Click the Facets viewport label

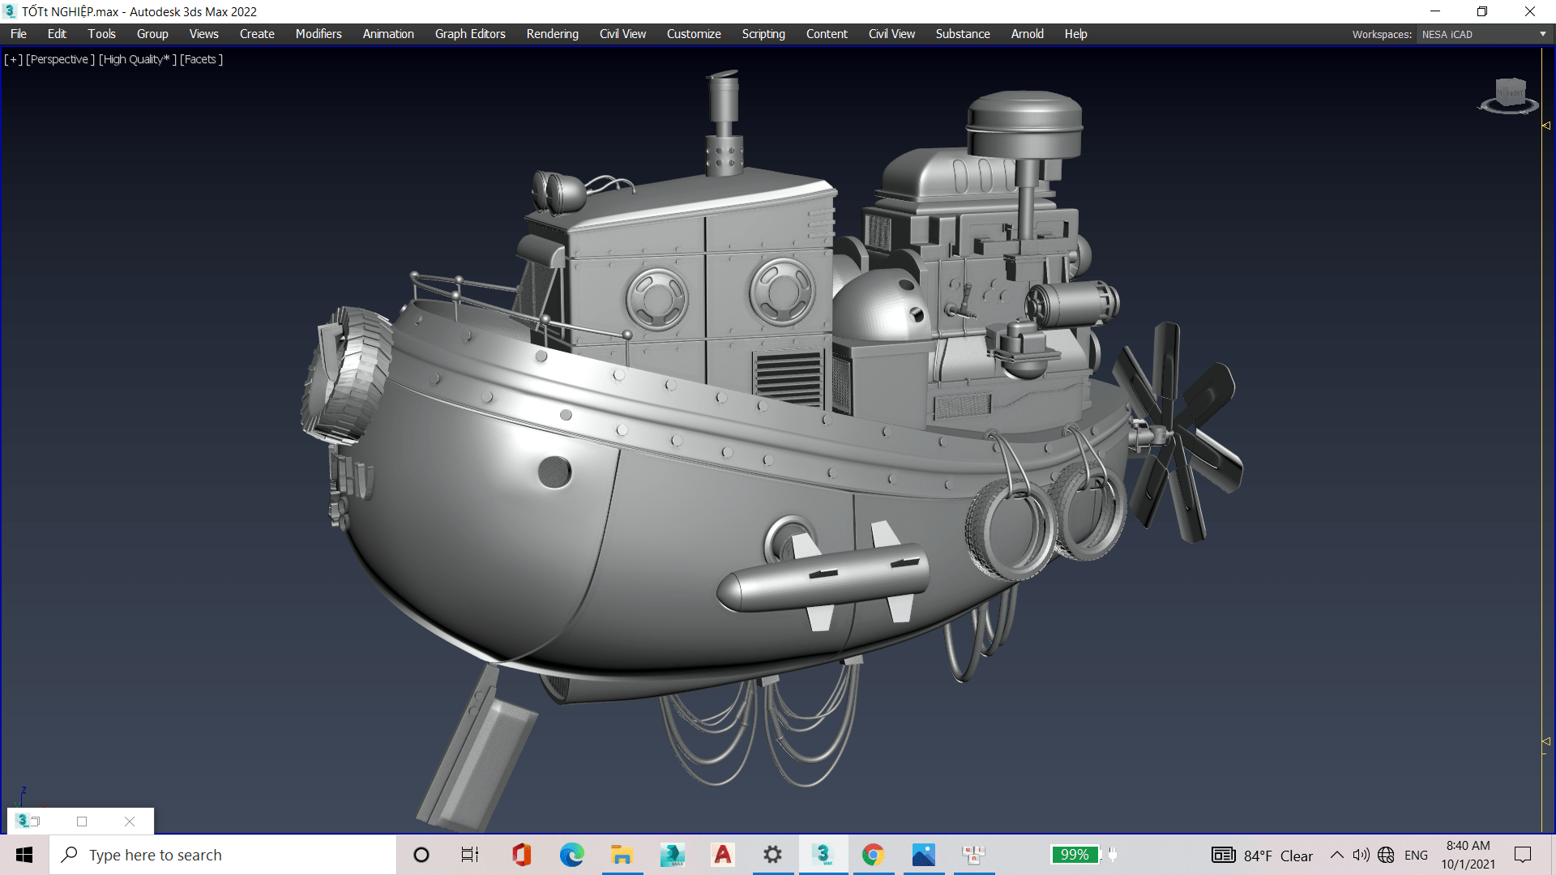point(201,59)
